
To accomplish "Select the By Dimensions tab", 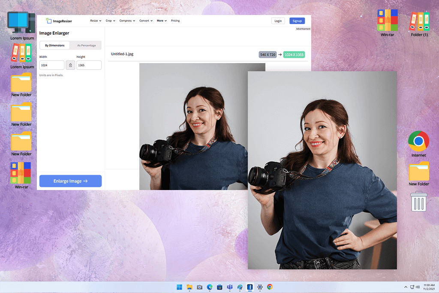I will [x=54, y=45].
